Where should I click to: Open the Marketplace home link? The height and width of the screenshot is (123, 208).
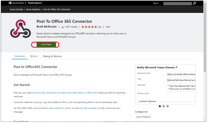(35, 3)
